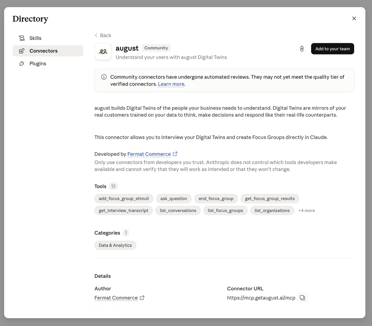Viewport: 372px width, 326px height.
Task: Select the Data & Analytics category chip
Action: click(x=115, y=245)
